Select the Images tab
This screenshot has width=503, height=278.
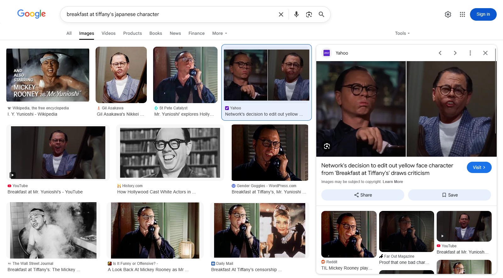(86, 34)
